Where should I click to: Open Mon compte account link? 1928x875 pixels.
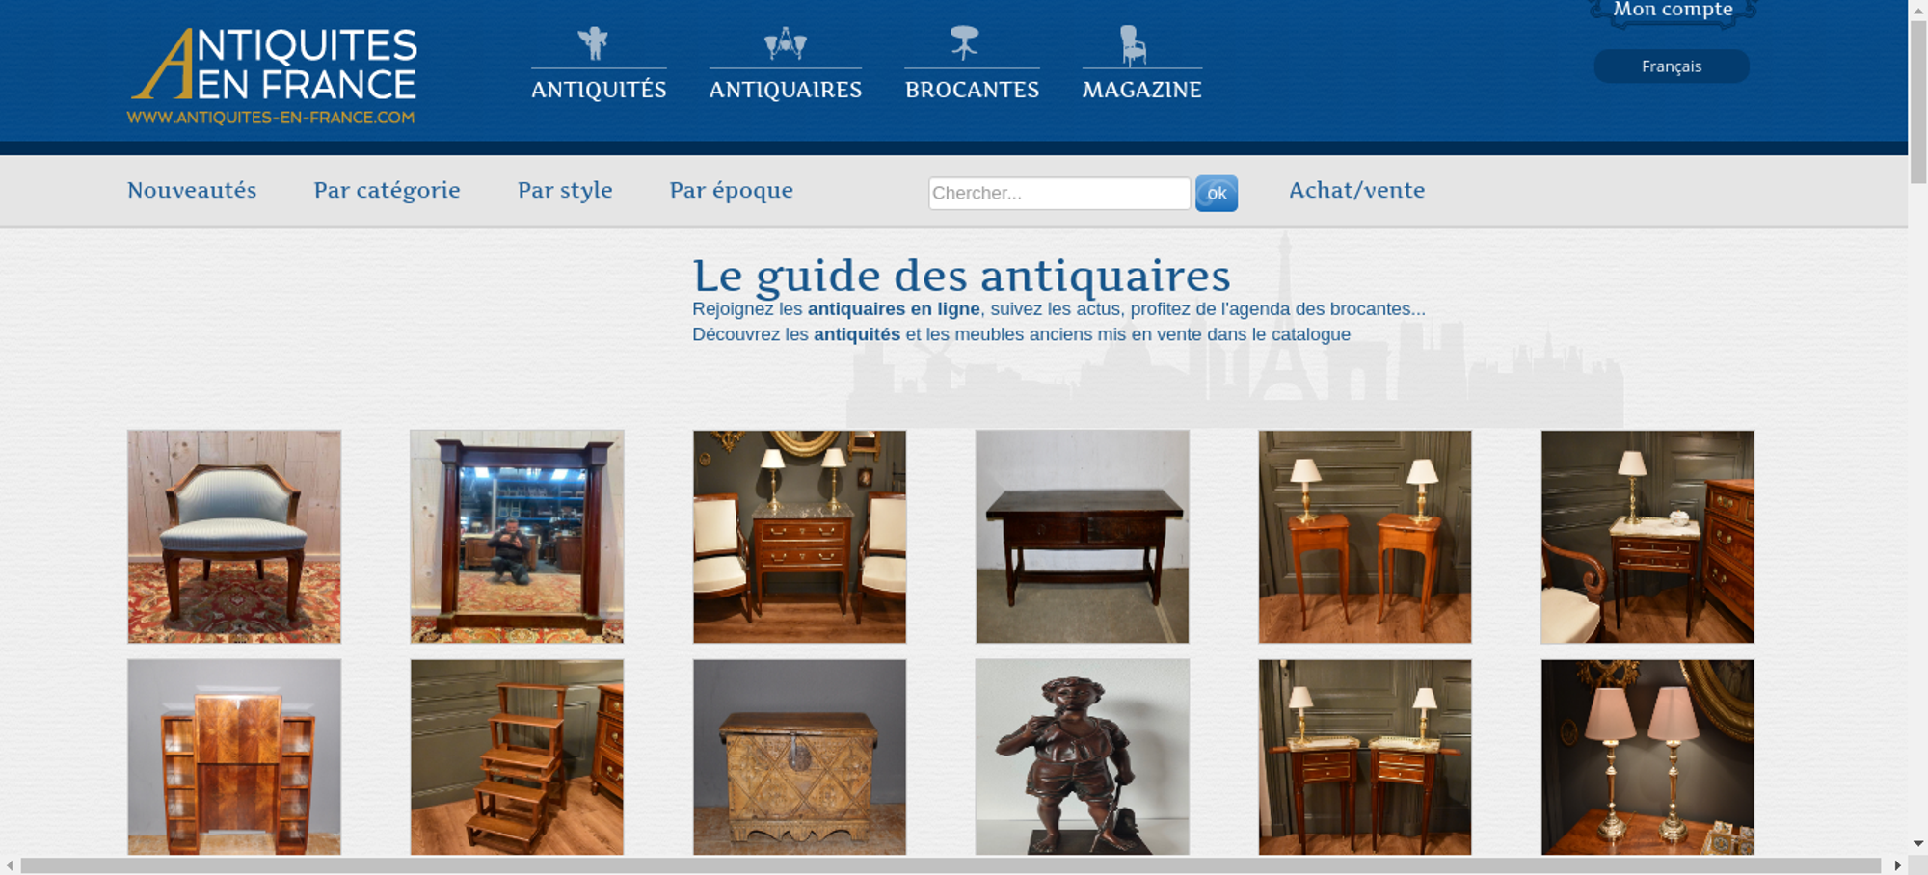point(1673,10)
